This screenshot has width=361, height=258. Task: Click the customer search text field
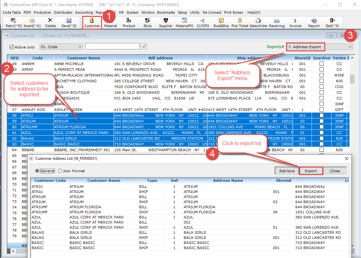[112, 47]
